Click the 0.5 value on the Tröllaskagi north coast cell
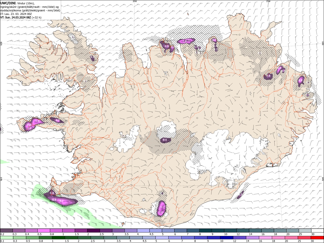 click(167, 46)
